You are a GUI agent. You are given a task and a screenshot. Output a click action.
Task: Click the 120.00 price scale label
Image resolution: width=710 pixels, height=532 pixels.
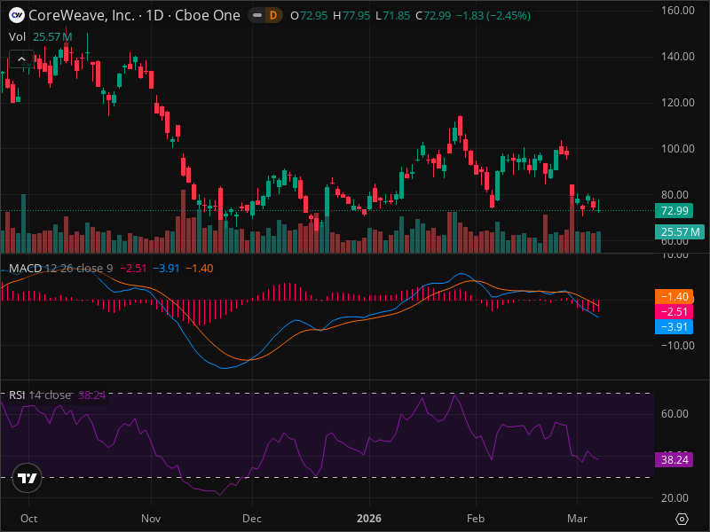pyautogui.click(x=677, y=103)
